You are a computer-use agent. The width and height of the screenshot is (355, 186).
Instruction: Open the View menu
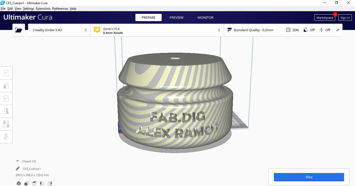click(x=18, y=9)
